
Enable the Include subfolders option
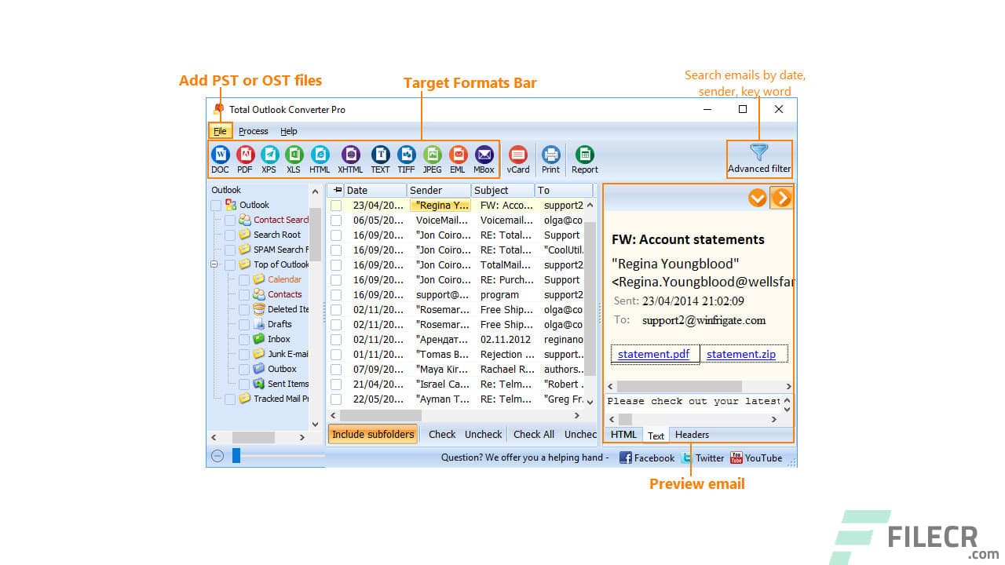tap(372, 433)
